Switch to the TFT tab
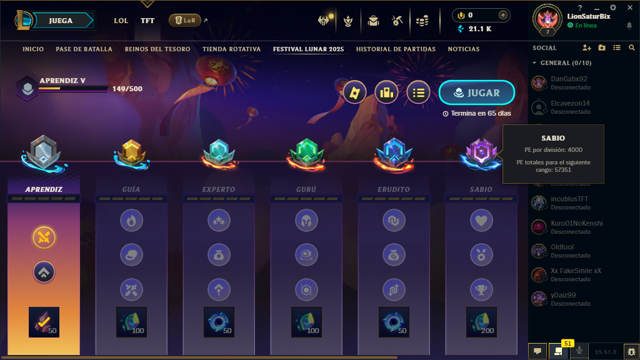Screen dimensions: 640x360 pyautogui.click(x=147, y=21)
